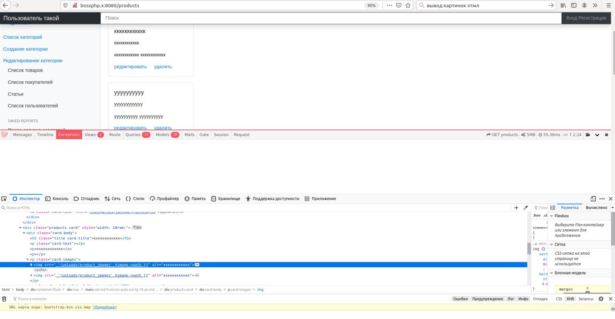Toggle the Запросы console filter
615x319 pixels.
[586, 298]
